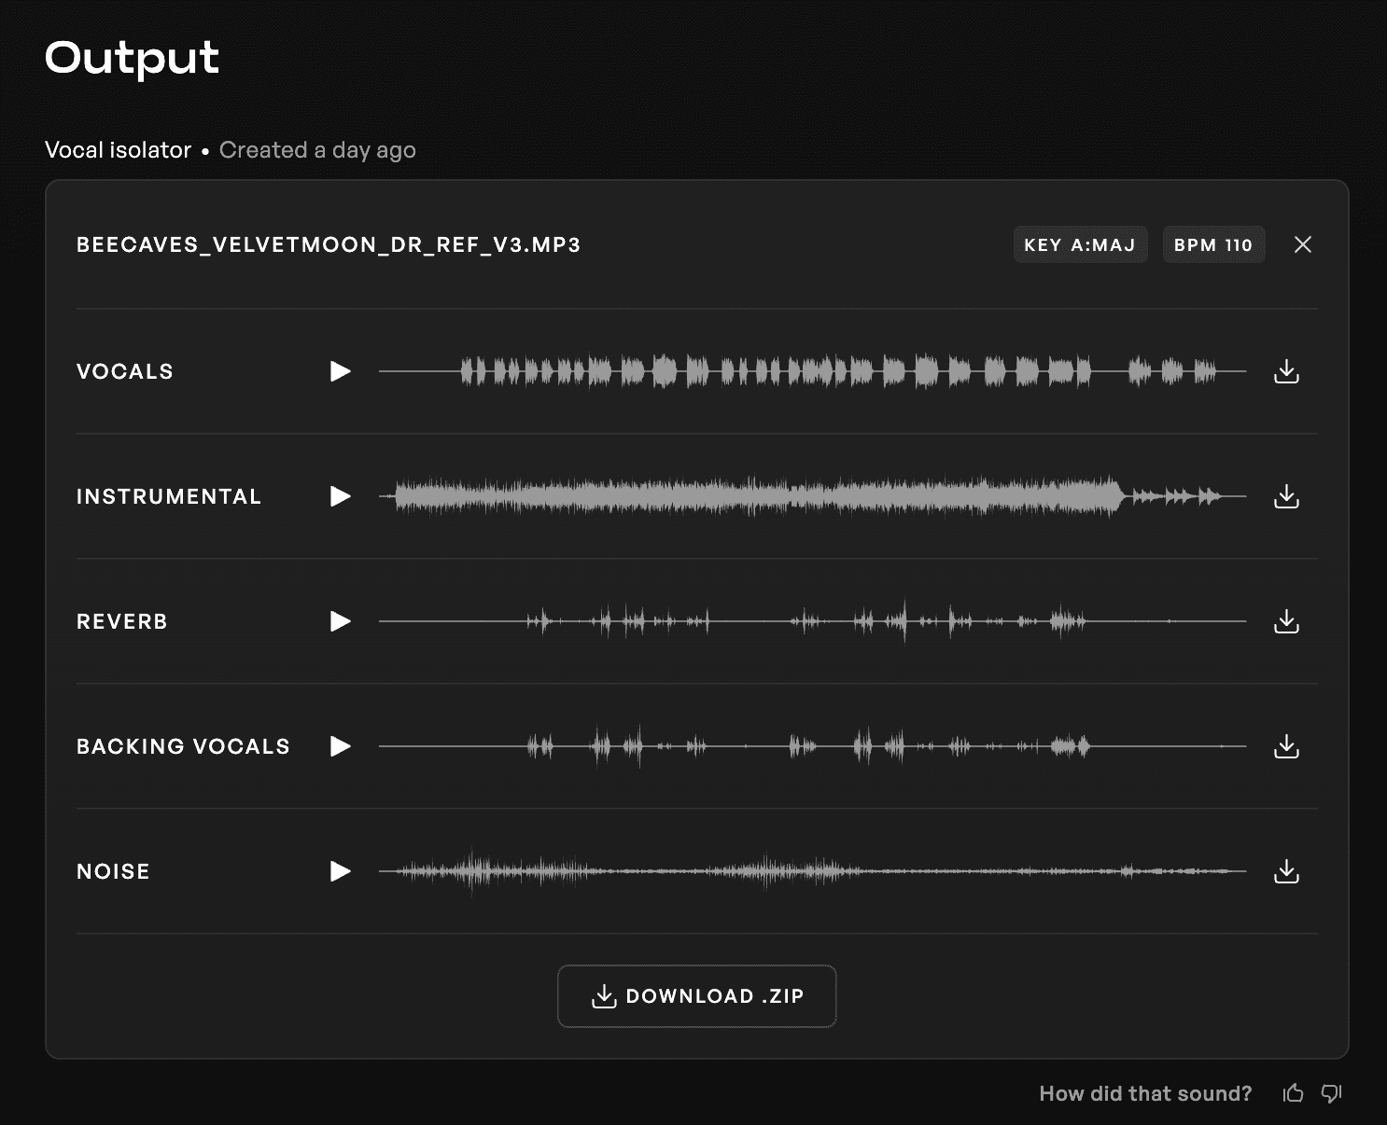Click 'How did that sound?' text
The height and width of the screenshot is (1125, 1387).
[x=1145, y=1093]
